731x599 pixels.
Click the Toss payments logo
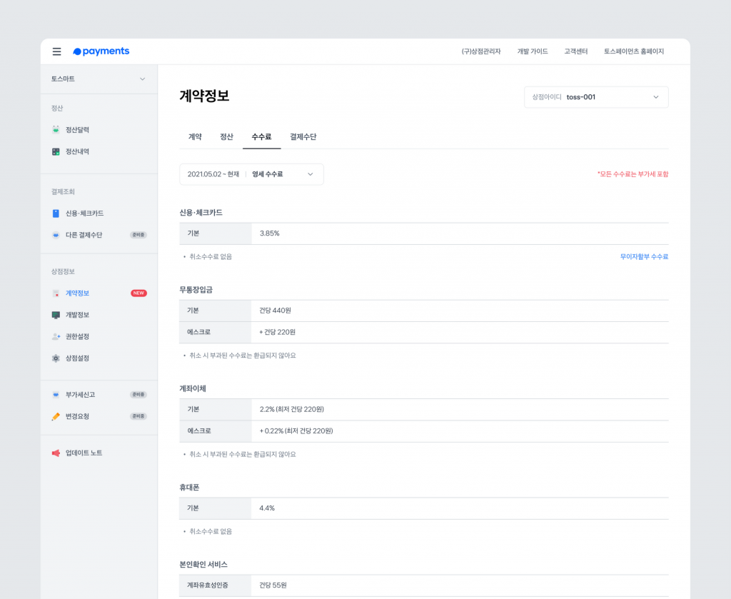pos(101,51)
